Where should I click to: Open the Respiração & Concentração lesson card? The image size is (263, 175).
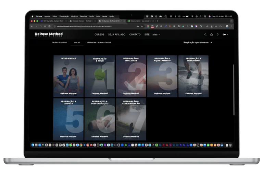tap(131, 119)
